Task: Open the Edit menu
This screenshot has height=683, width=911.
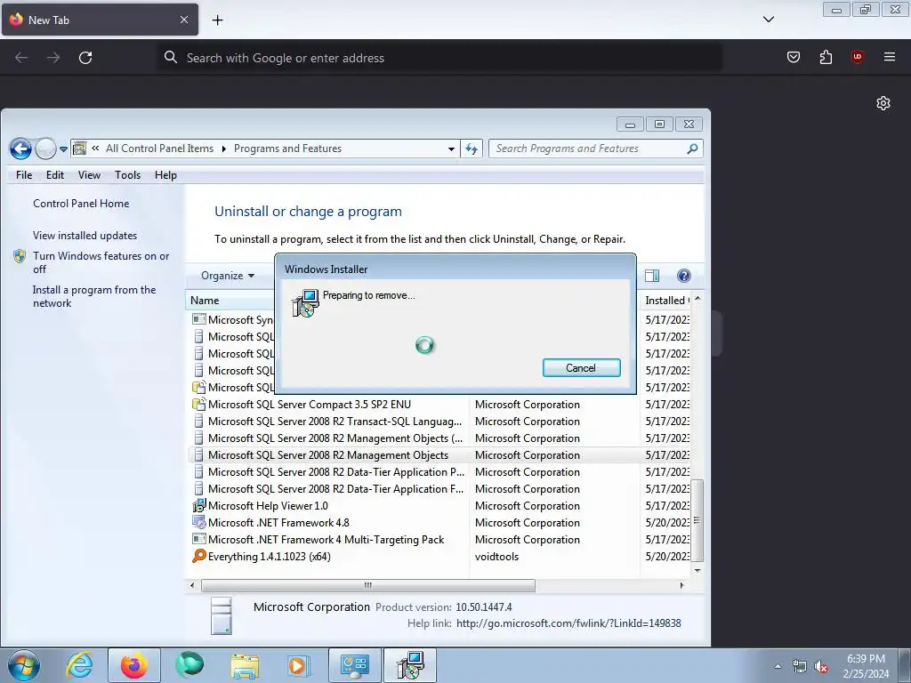Action: 55,175
